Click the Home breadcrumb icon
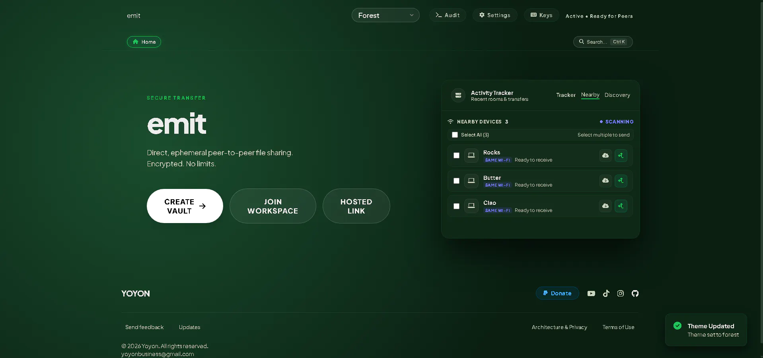The image size is (763, 358). tap(136, 42)
